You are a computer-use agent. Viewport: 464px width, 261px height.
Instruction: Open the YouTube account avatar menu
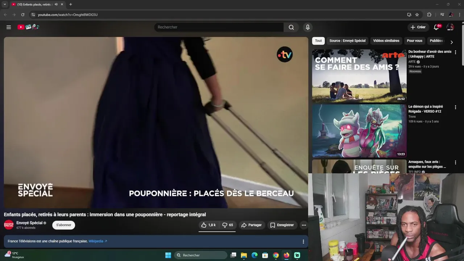coord(450,27)
